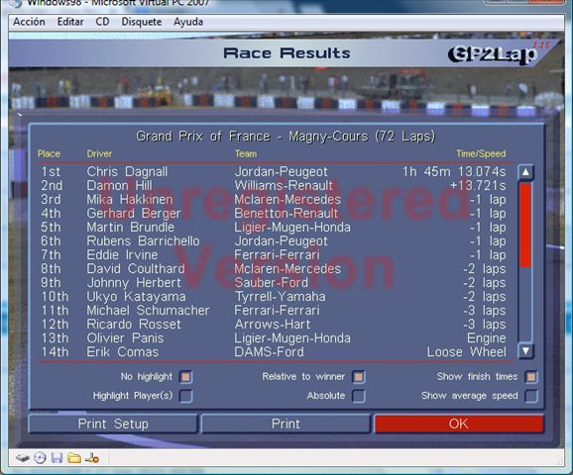
Task: Click the Sauber-Ford team name
Action: click(x=272, y=283)
